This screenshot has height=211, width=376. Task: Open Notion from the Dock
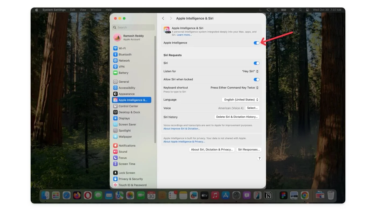268,195
